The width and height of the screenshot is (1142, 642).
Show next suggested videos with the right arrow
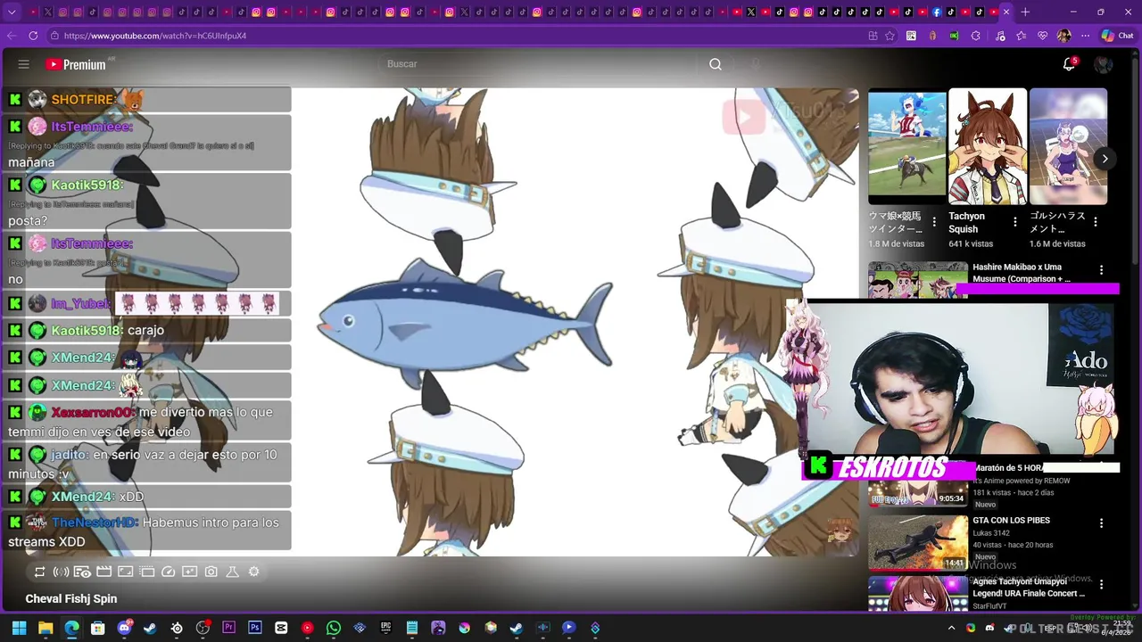click(1105, 159)
